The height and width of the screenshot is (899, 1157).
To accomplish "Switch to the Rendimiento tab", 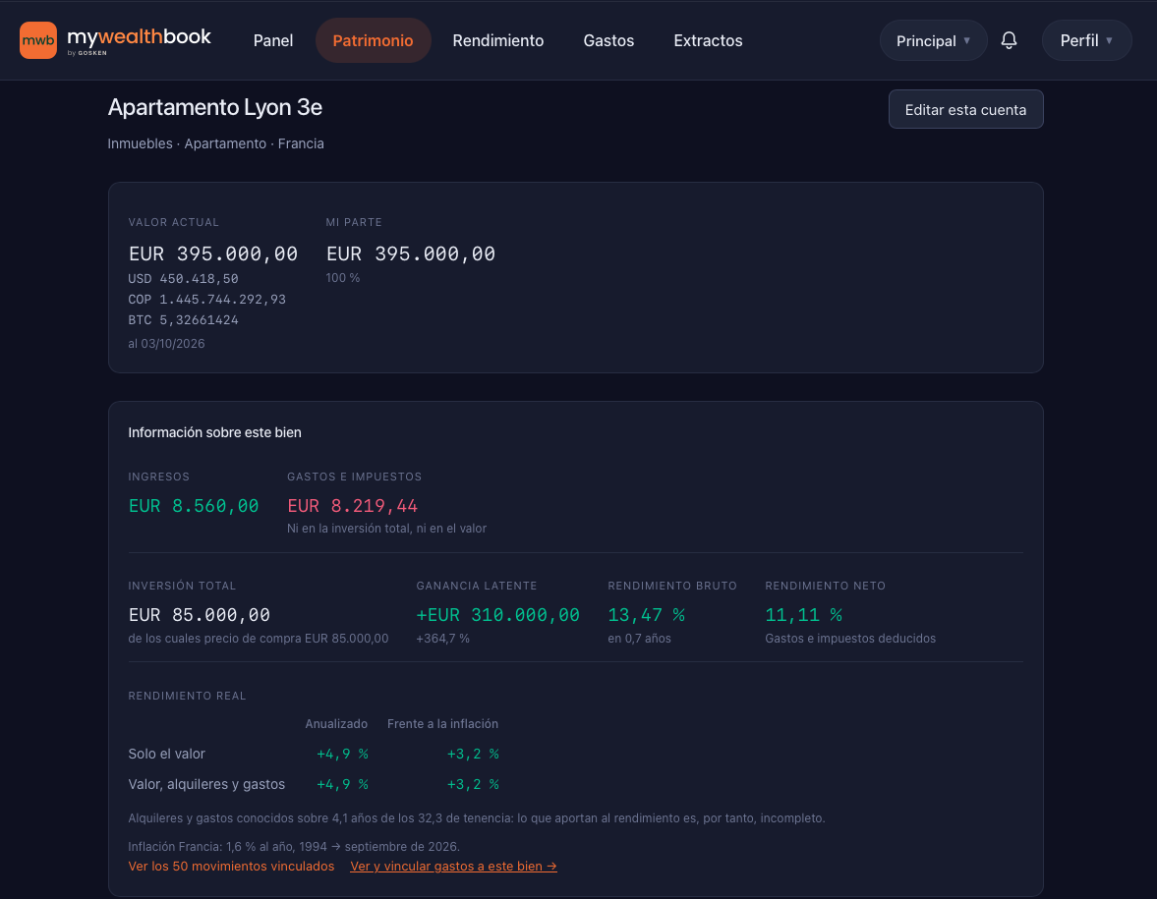I will pyautogui.click(x=498, y=40).
